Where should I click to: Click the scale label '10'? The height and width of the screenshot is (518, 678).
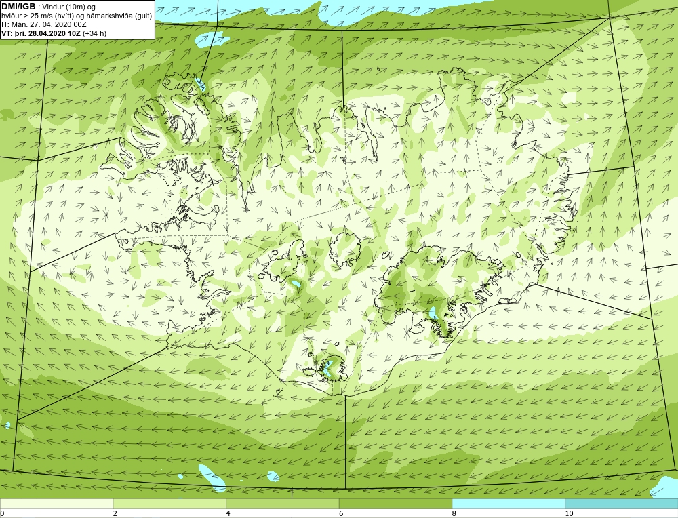point(569,513)
